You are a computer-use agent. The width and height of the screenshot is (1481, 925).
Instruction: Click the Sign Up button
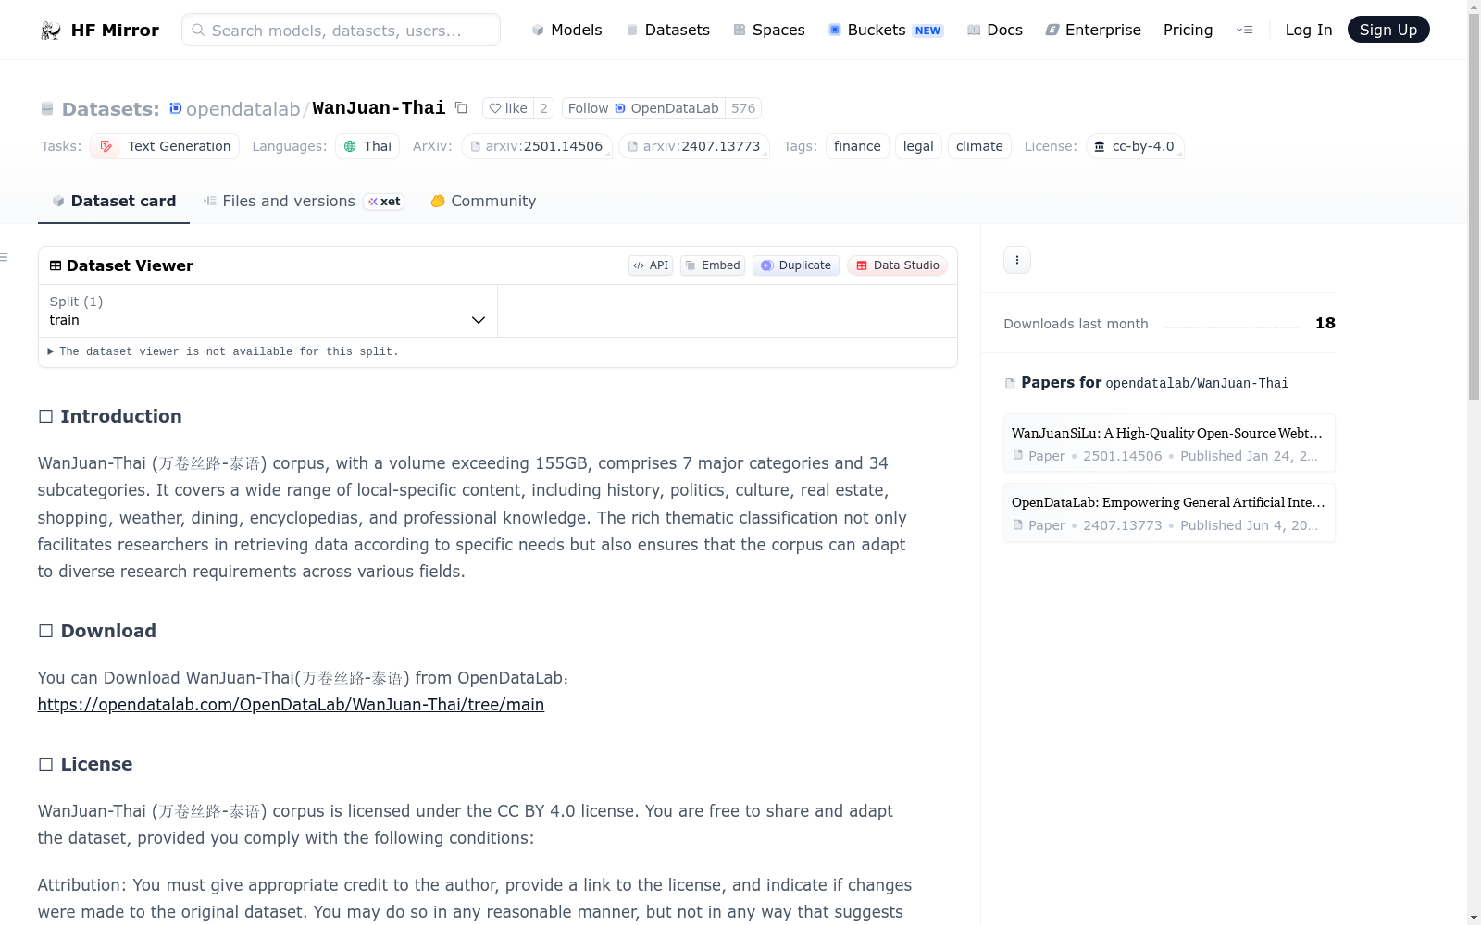(1388, 30)
